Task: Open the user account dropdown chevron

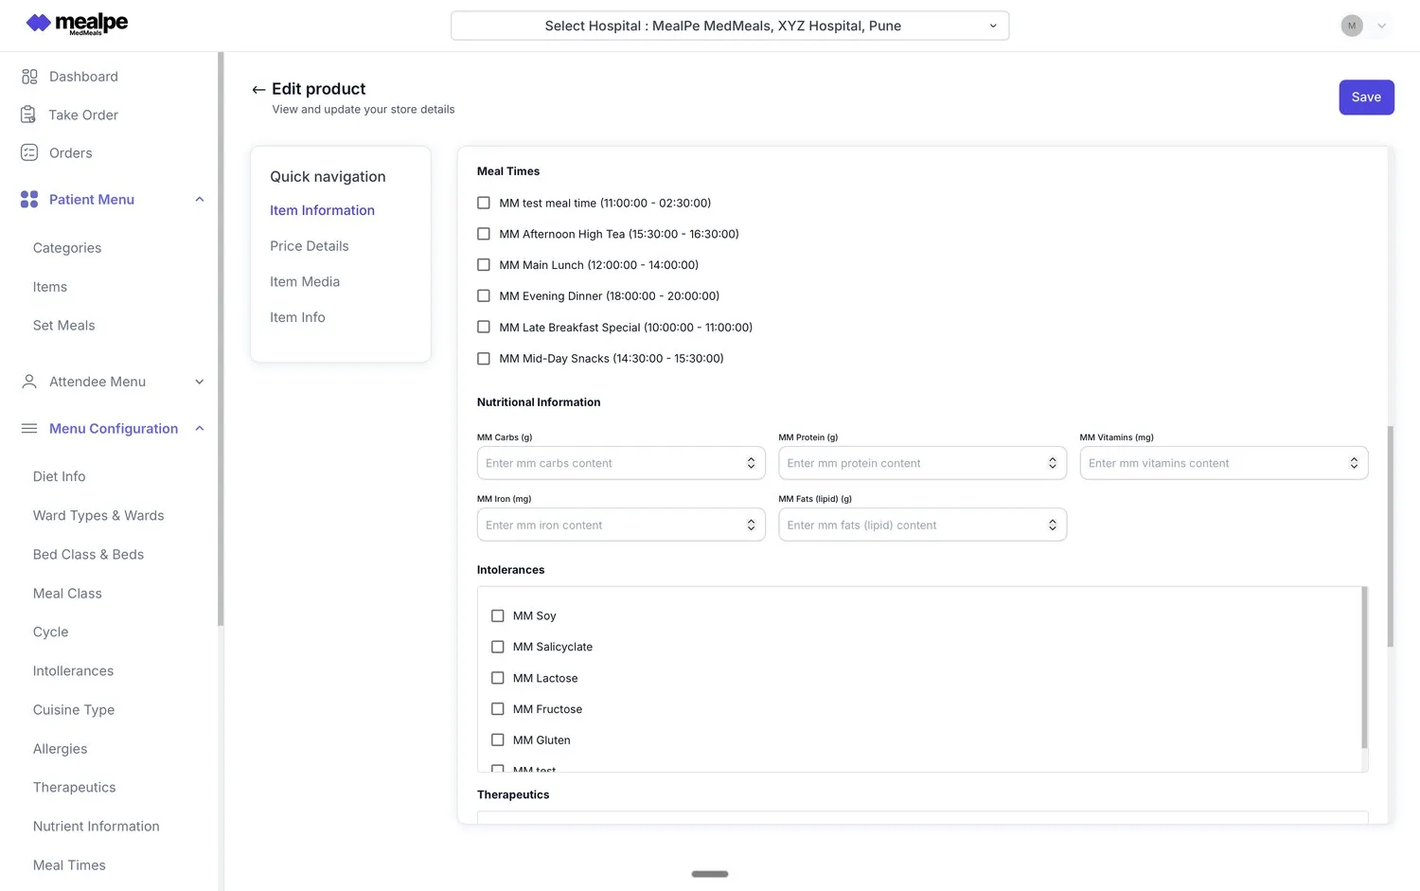Action: pyautogui.click(x=1382, y=26)
